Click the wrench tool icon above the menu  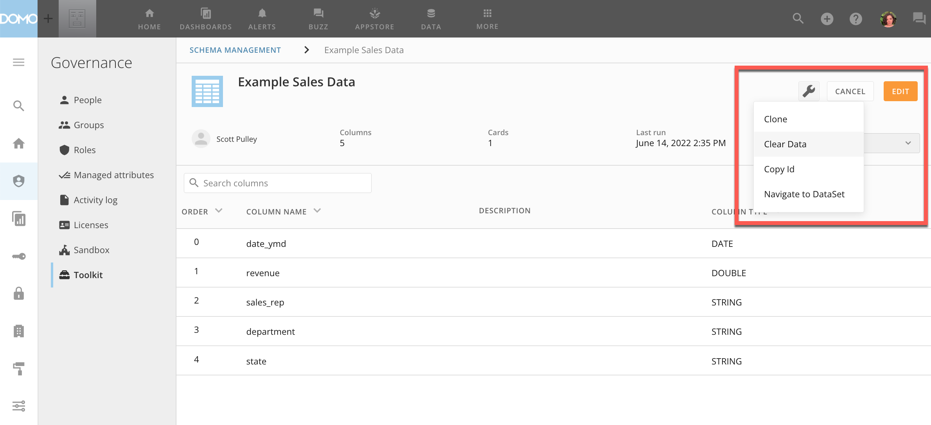click(x=809, y=91)
